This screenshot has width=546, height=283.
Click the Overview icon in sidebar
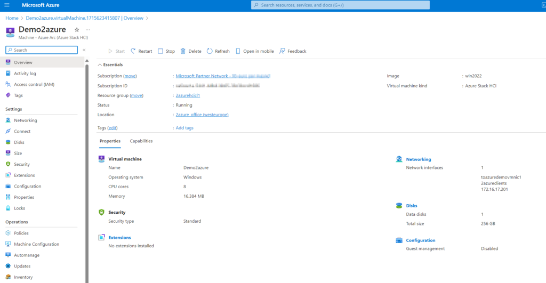pos(8,62)
